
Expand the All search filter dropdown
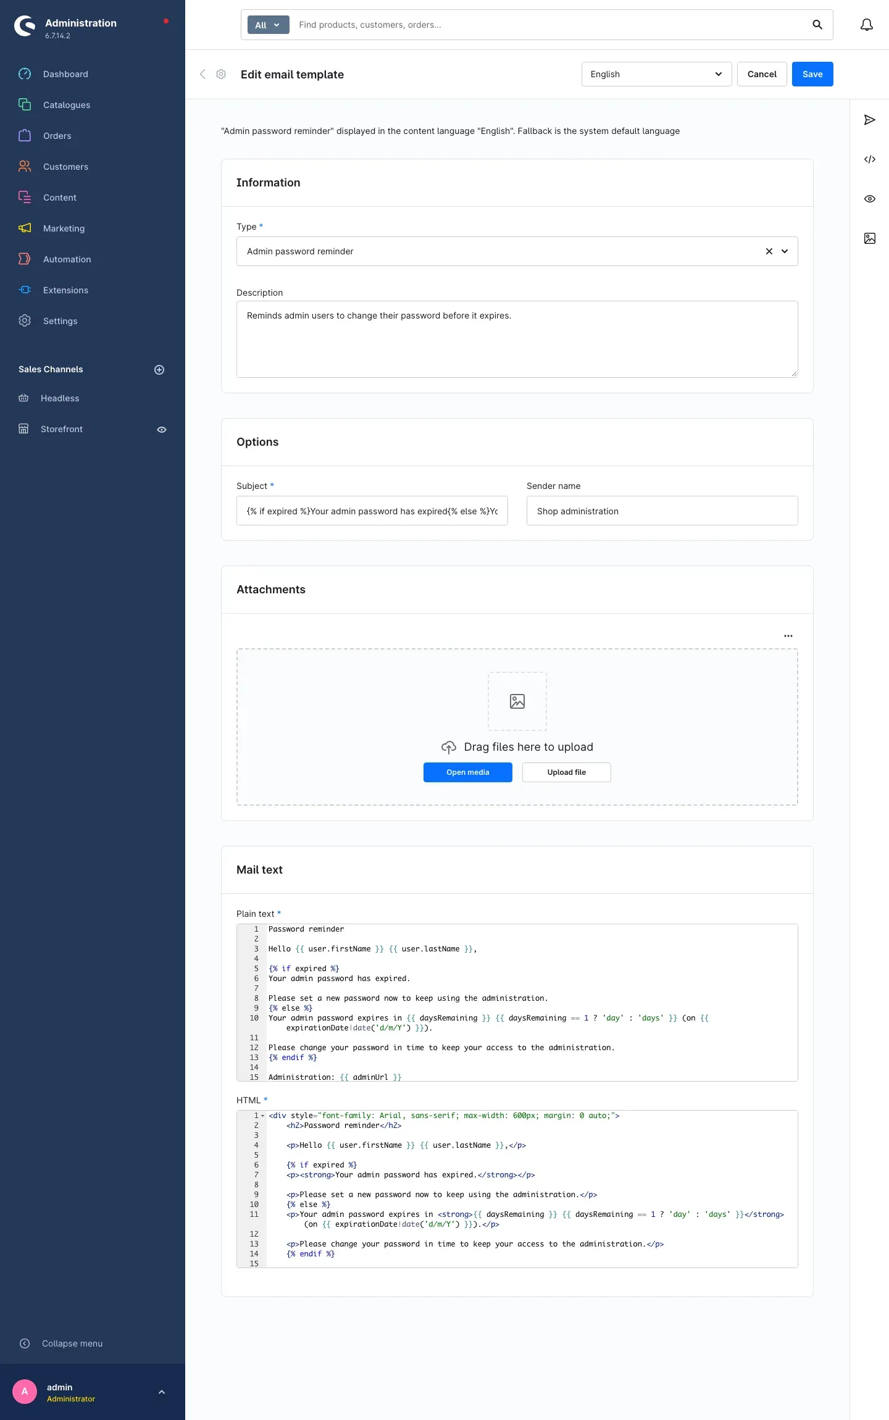[269, 25]
